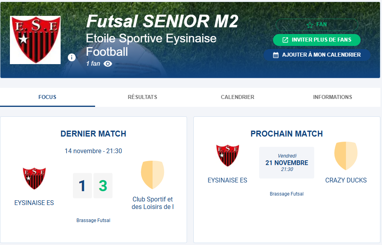This screenshot has width=382, height=245.
Task: Open the CALENDRIER tab
Action: (x=237, y=97)
